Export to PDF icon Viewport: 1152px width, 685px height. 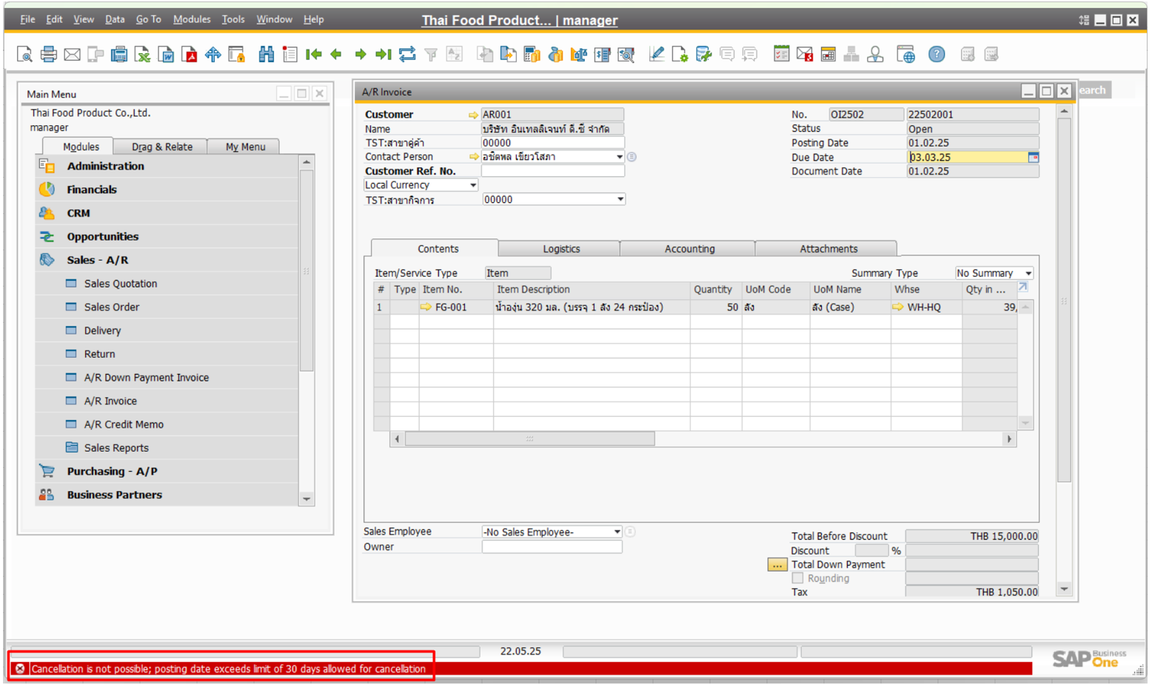click(190, 54)
